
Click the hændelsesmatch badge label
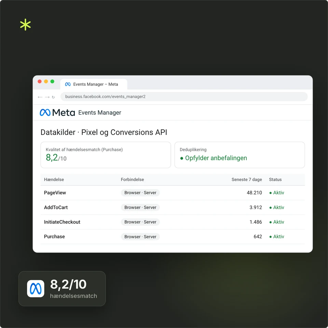coord(73,296)
